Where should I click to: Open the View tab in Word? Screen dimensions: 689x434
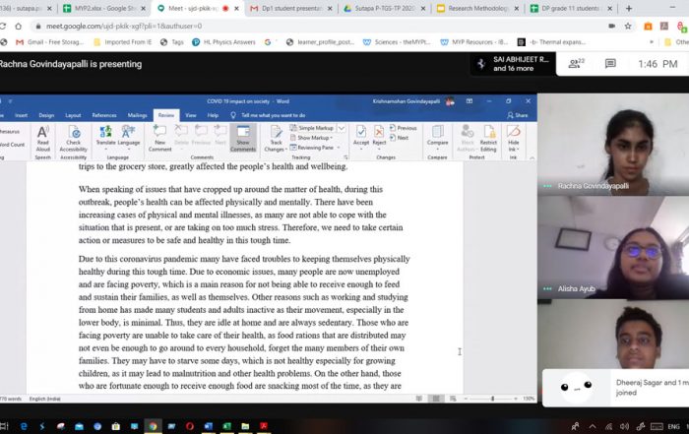[x=191, y=115]
